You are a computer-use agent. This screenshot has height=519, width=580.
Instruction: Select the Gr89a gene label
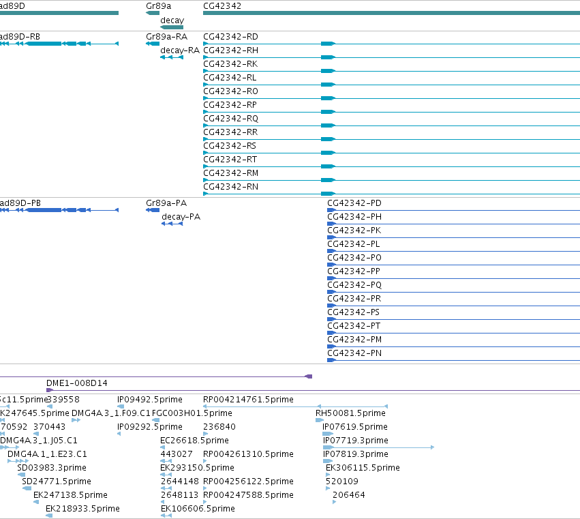(158, 6)
